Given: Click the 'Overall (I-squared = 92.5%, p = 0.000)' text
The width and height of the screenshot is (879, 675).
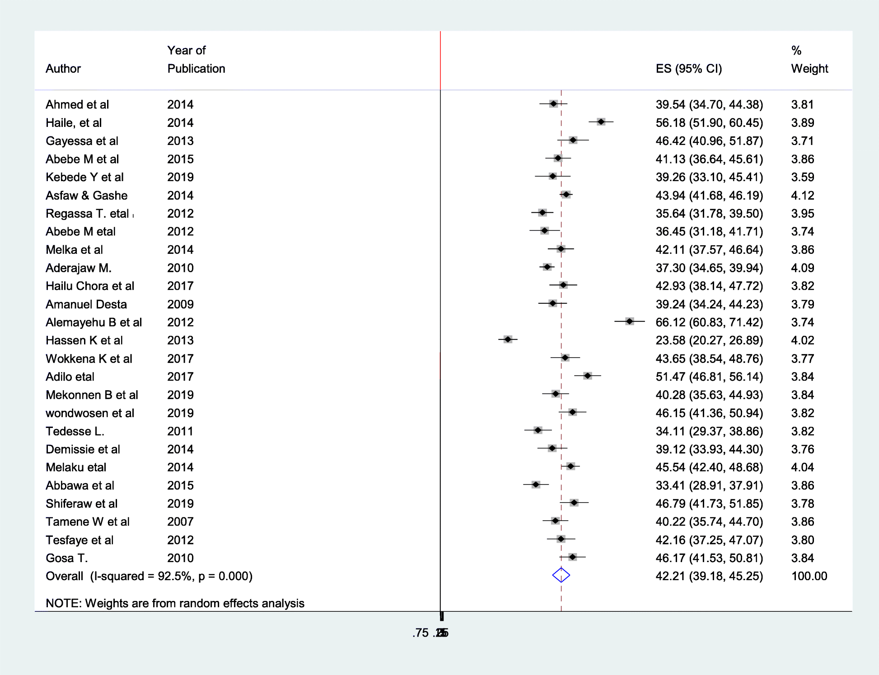Looking at the screenshot, I should coord(149,577).
